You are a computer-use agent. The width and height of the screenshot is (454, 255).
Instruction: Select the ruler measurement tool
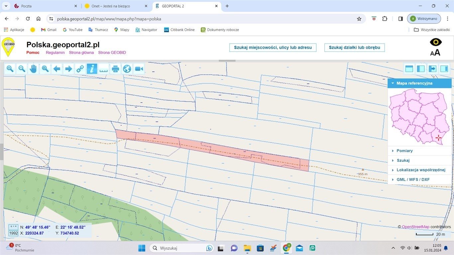pos(104,69)
